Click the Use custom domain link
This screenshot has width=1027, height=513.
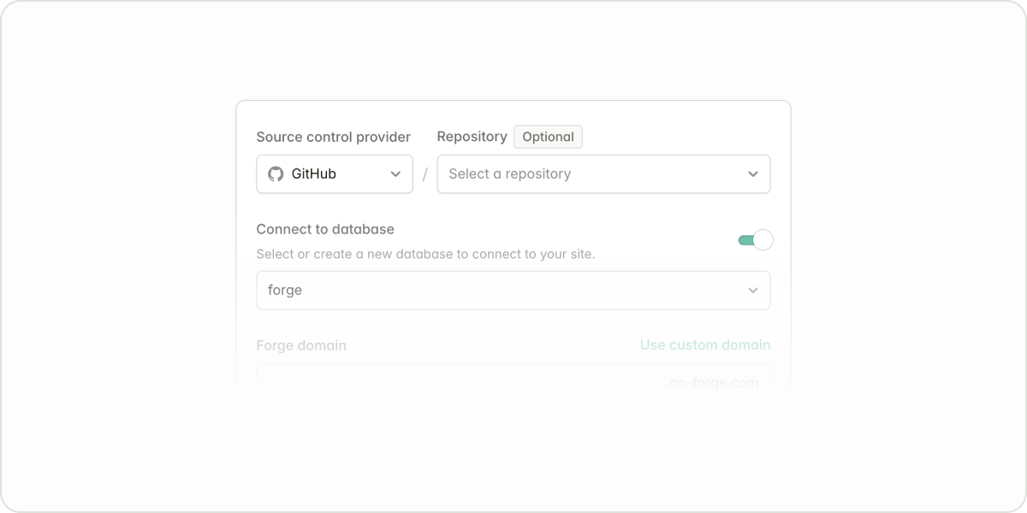coord(705,345)
